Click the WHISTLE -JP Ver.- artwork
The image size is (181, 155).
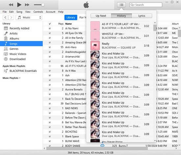coord(95,36)
